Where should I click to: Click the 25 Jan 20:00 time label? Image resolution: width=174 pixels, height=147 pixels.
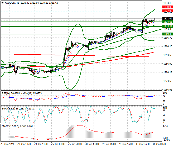tap(75, 144)
